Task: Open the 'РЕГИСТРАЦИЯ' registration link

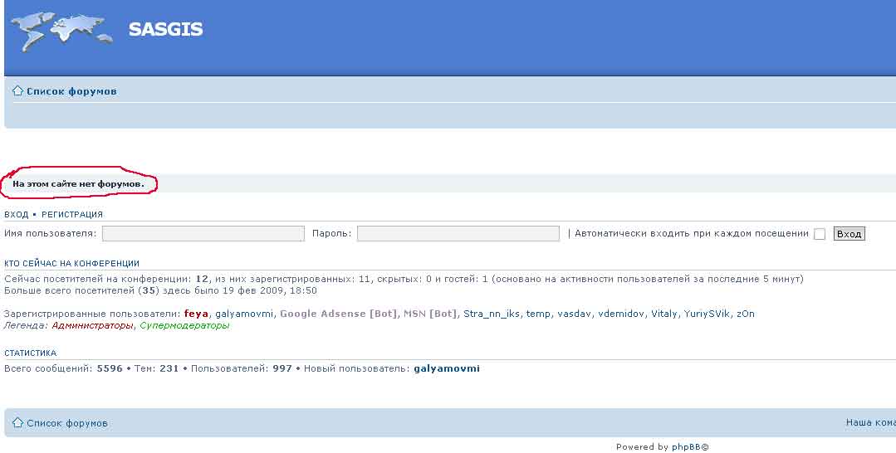Action: click(72, 214)
